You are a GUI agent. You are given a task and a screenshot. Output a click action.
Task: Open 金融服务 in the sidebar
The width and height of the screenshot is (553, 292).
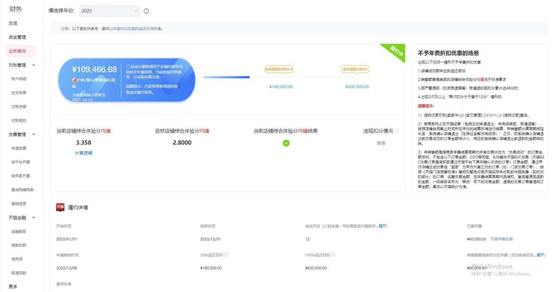[19, 231]
